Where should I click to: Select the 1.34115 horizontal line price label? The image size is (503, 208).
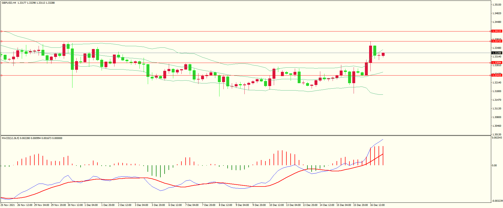[x=497, y=31]
